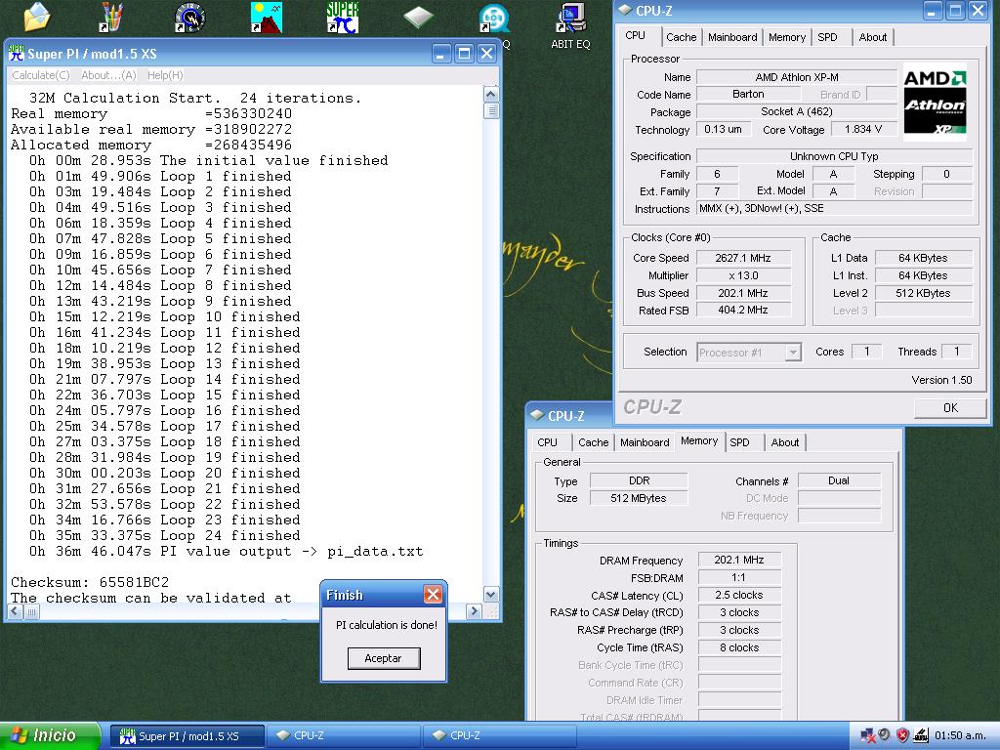1000x750 pixels.
Task: Launch the blue fan desktop shortcut
Action: tap(494, 18)
